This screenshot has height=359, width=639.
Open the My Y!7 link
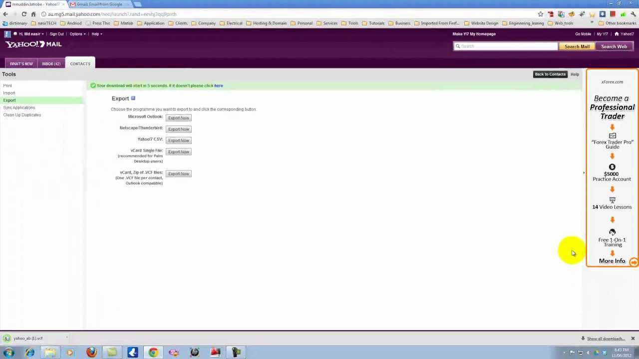pos(603,34)
